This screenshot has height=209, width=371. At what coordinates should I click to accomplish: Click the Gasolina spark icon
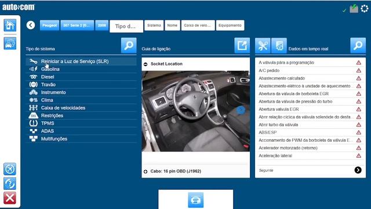tap(34, 69)
